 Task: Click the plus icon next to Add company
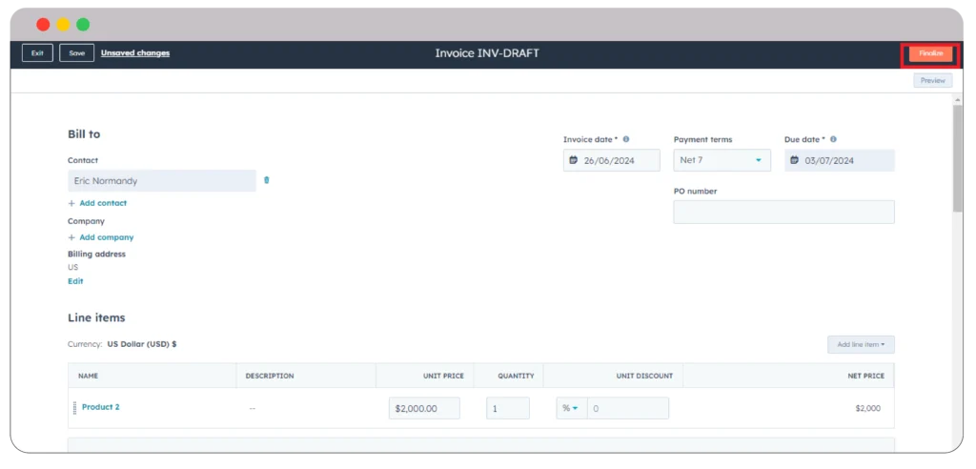[71, 237]
